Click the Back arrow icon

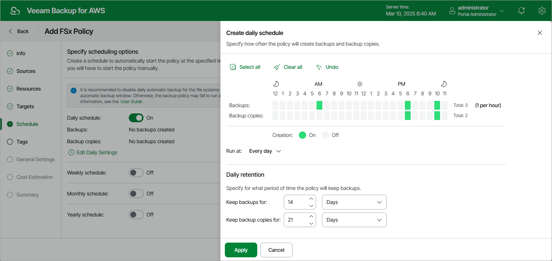[11, 31]
